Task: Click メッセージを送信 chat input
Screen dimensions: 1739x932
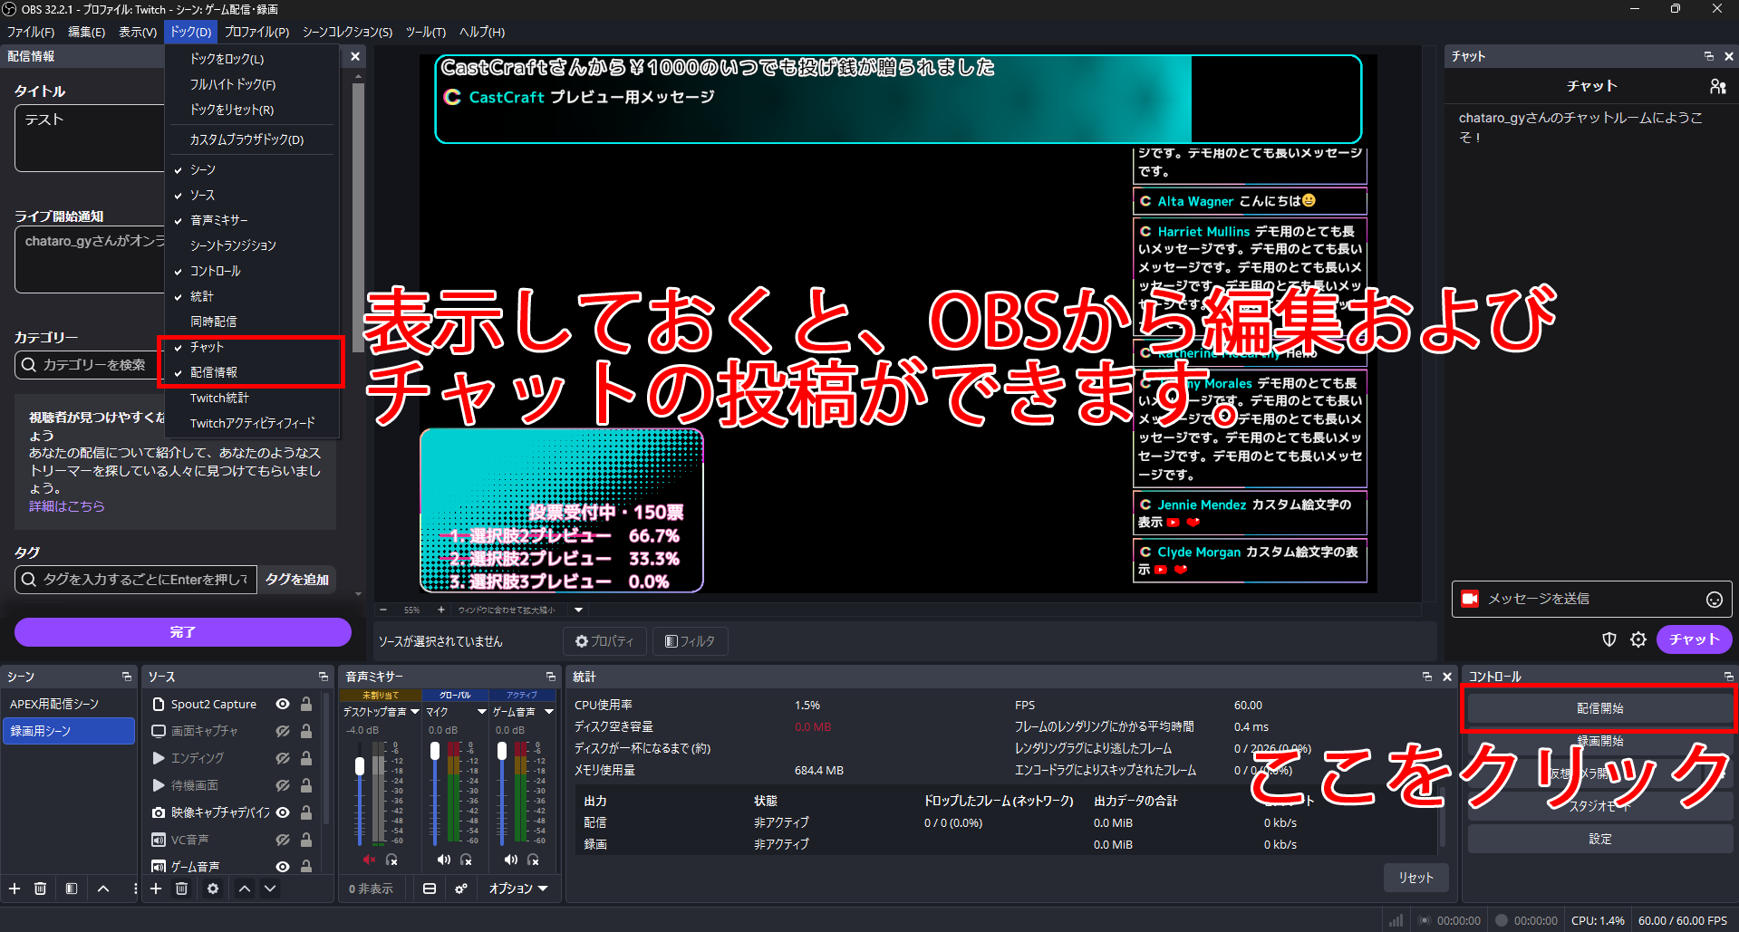Action: 1591,599
